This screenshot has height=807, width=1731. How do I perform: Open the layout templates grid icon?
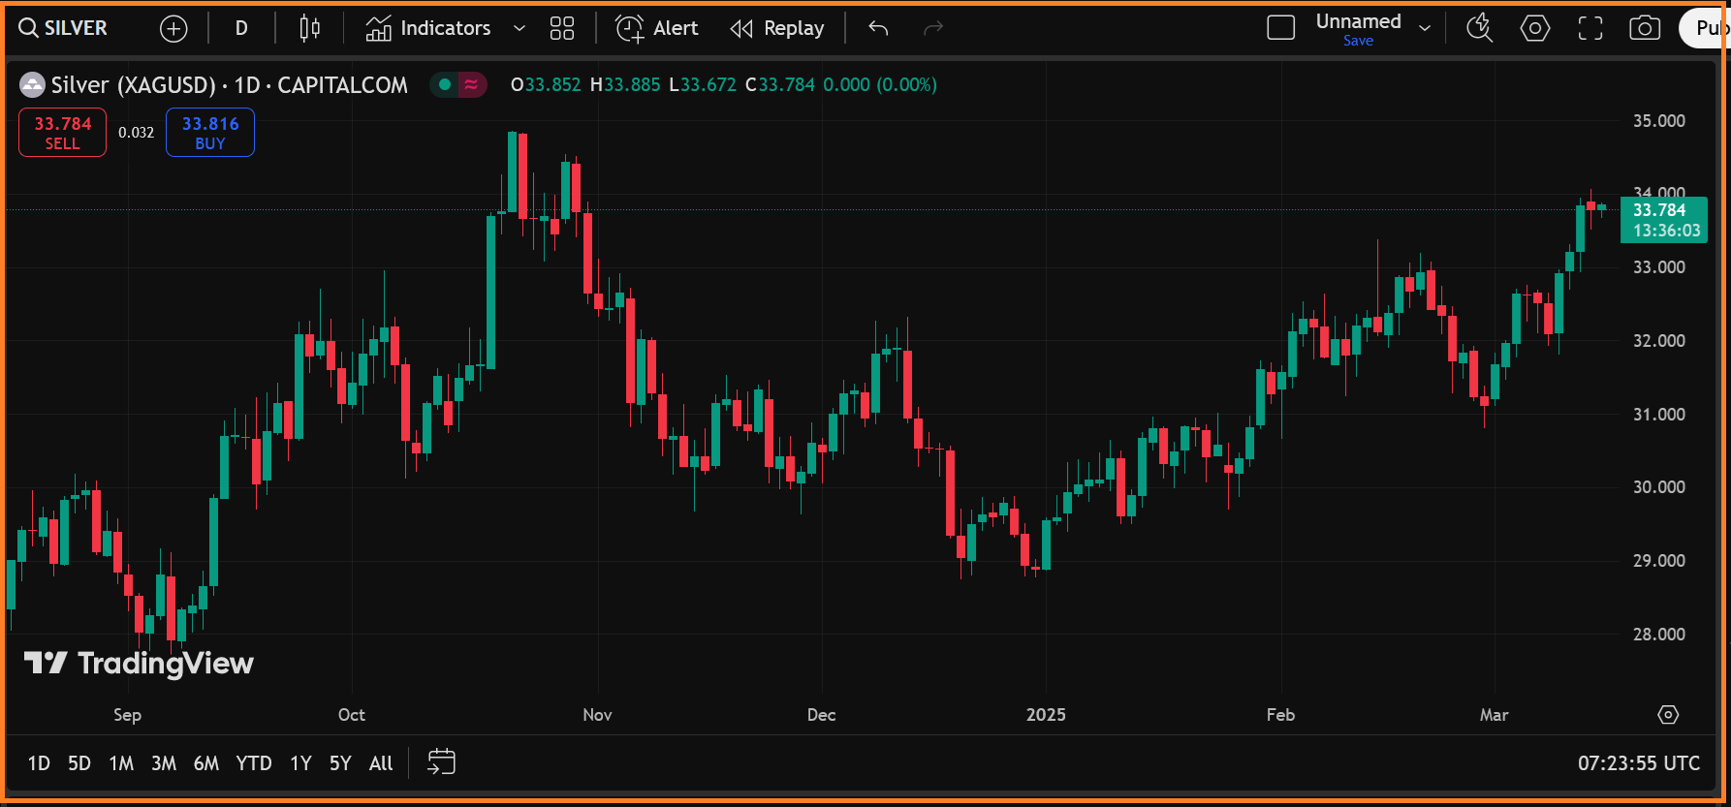pos(562,29)
